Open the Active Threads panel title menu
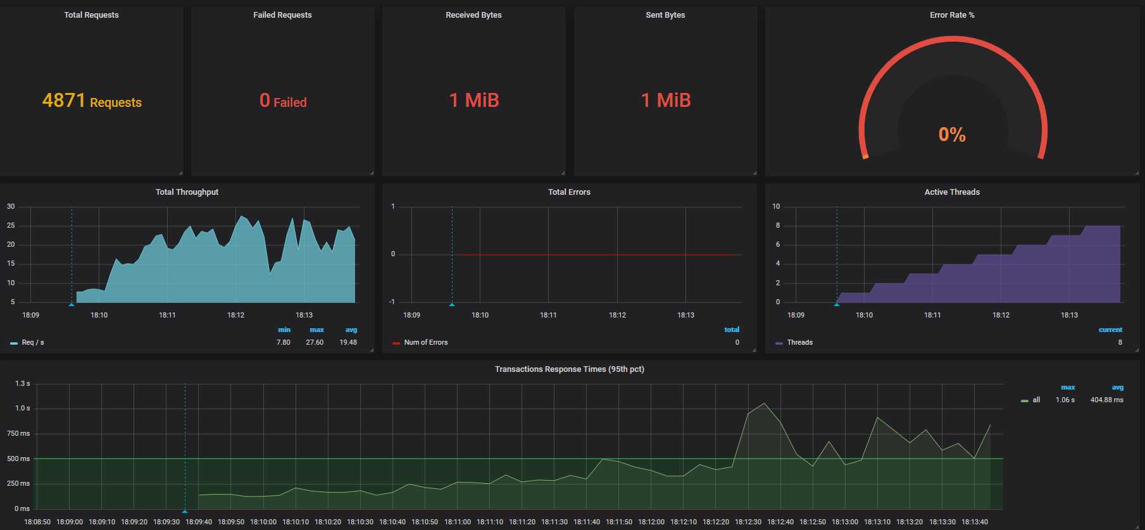The width and height of the screenshot is (1145, 530). pyautogui.click(x=952, y=192)
